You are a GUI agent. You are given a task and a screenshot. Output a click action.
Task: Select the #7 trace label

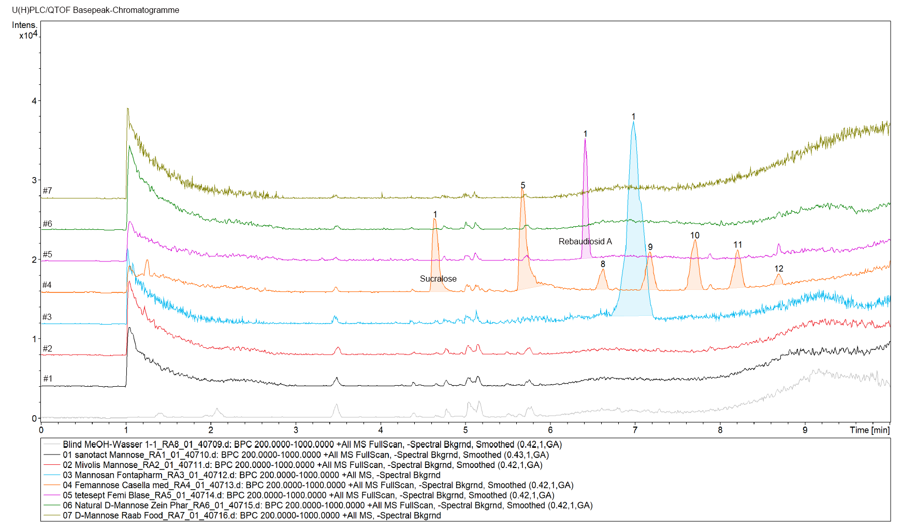point(47,191)
